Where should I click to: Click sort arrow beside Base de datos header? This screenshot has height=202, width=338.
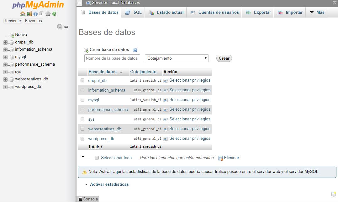point(121,73)
